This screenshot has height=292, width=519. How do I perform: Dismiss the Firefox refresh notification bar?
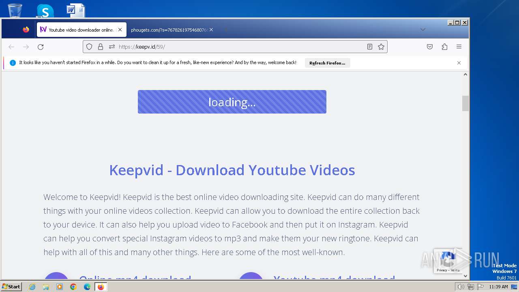(459, 63)
